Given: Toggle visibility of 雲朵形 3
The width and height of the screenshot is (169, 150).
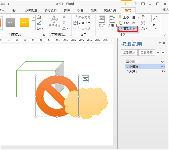Looking at the screenshot, I should click(x=163, y=62).
